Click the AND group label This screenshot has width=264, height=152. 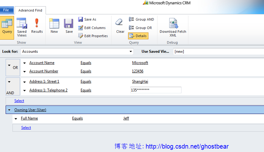(x=10, y=93)
